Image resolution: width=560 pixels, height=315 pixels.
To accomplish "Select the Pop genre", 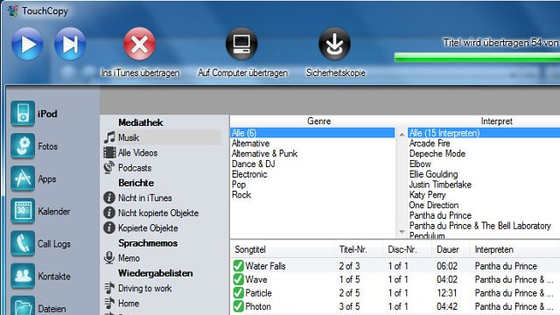I will [239, 185].
